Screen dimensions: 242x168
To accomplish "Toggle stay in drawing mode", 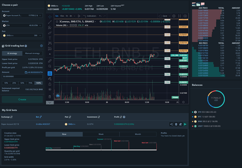I will (50, 79).
